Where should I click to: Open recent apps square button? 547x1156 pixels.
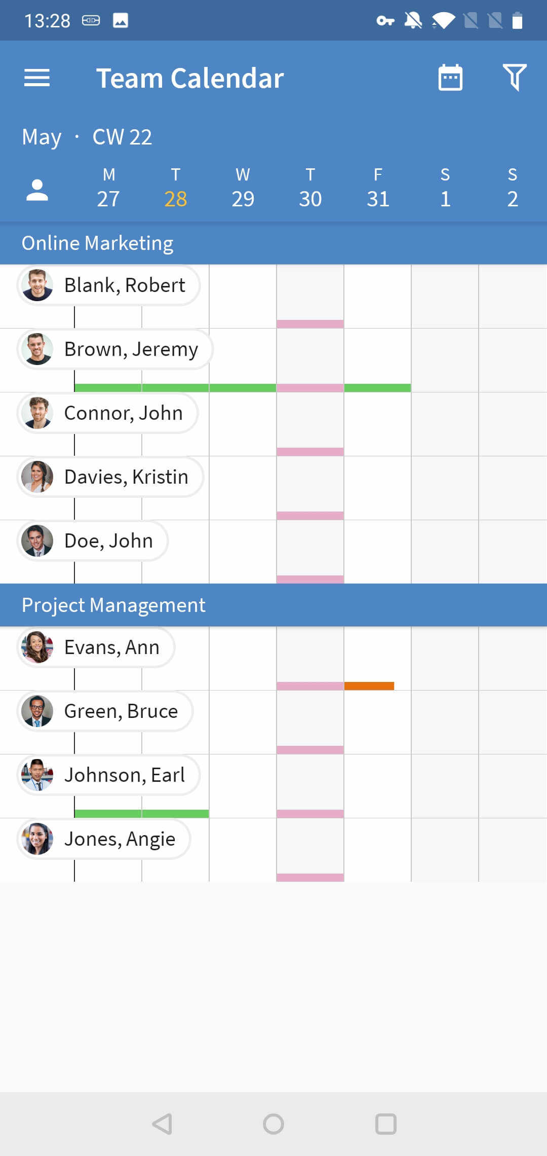pyautogui.click(x=385, y=1124)
